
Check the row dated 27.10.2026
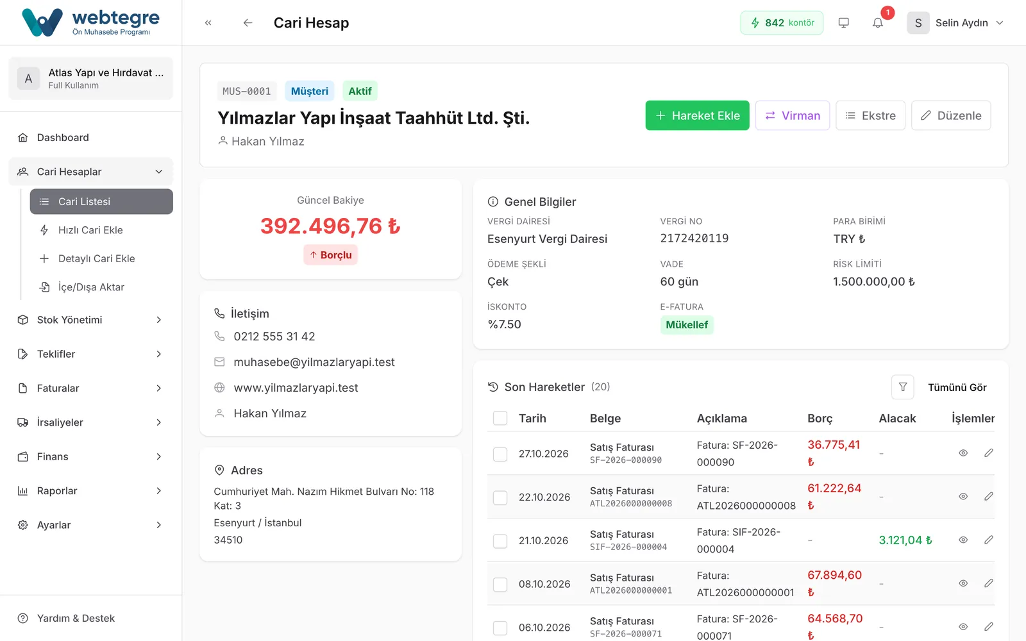[x=500, y=454]
